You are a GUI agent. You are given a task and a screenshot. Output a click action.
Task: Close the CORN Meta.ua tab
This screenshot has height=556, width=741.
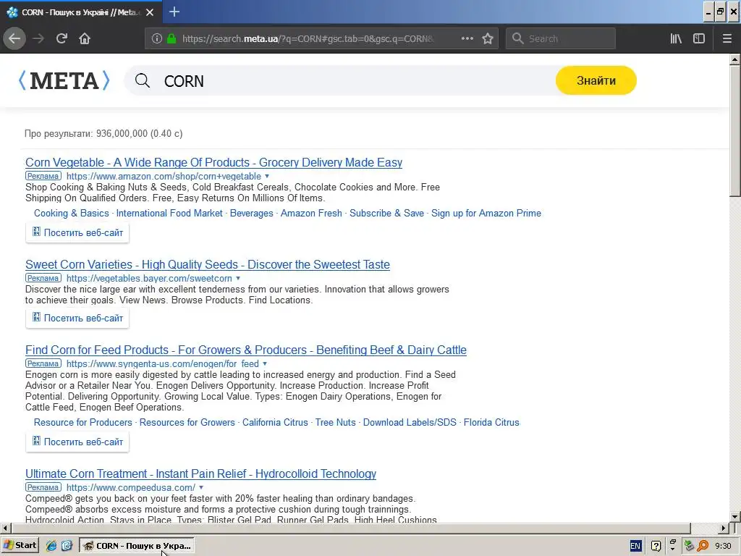click(150, 12)
